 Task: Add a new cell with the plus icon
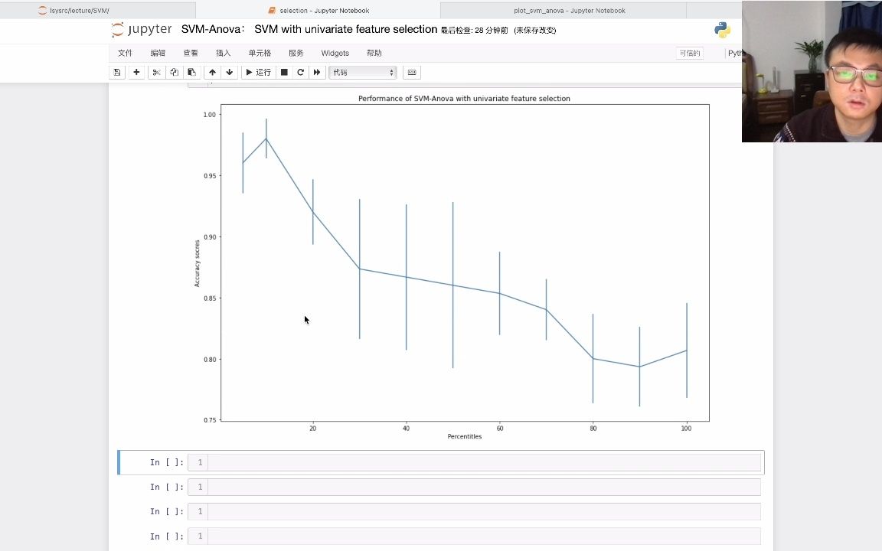click(x=136, y=72)
